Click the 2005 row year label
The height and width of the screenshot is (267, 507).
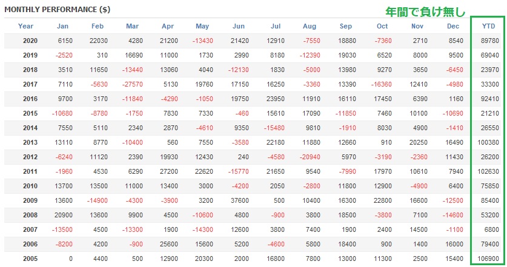(30, 259)
